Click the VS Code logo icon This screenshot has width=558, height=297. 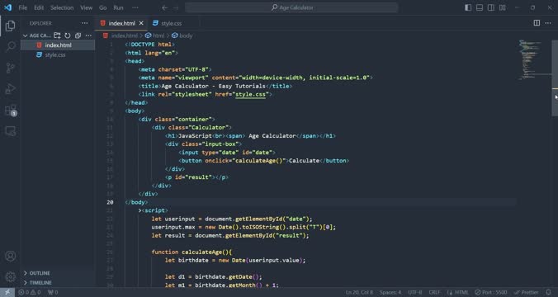pyautogui.click(x=7, y=7)
